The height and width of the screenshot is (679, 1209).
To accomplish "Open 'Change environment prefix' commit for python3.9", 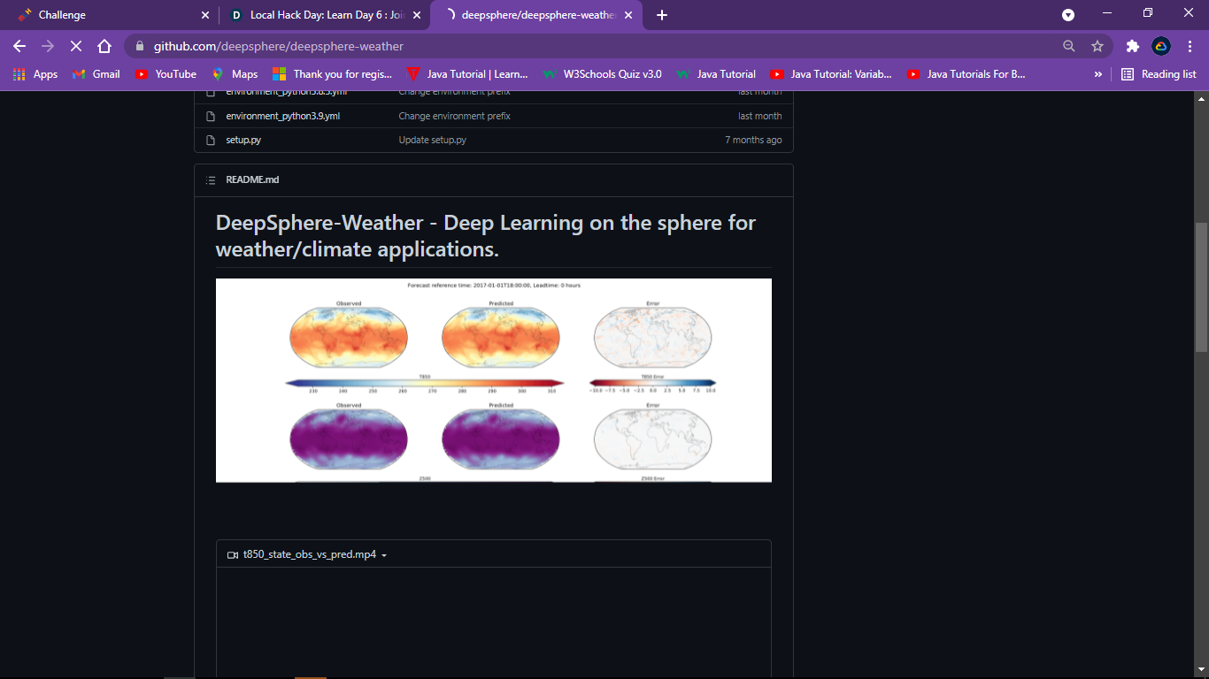I will [x=454, y=116].
